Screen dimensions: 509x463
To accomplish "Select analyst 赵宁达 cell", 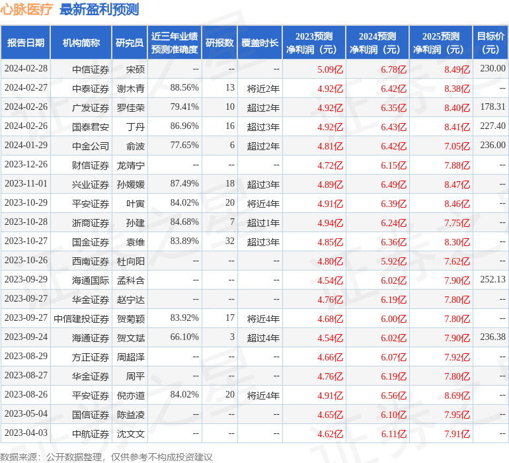I will point(131,300).
